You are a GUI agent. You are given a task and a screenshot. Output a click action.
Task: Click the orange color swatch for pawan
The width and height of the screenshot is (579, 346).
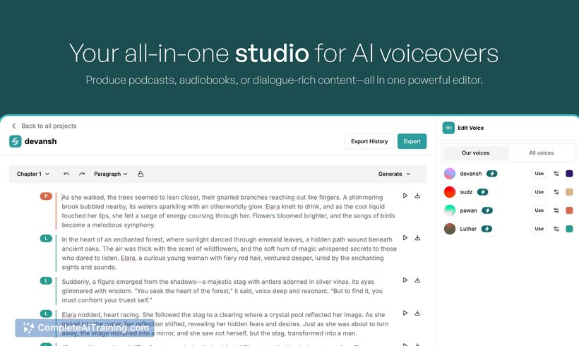(x=569, y=210)
